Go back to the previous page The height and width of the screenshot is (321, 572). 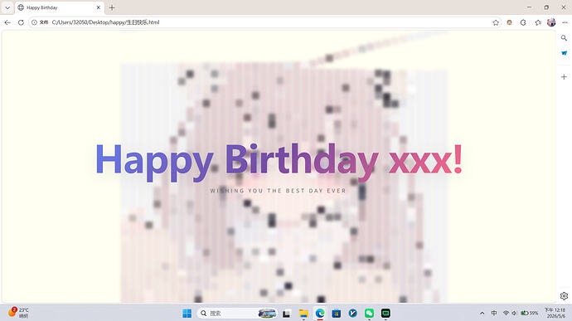click(x=7, y=22)
